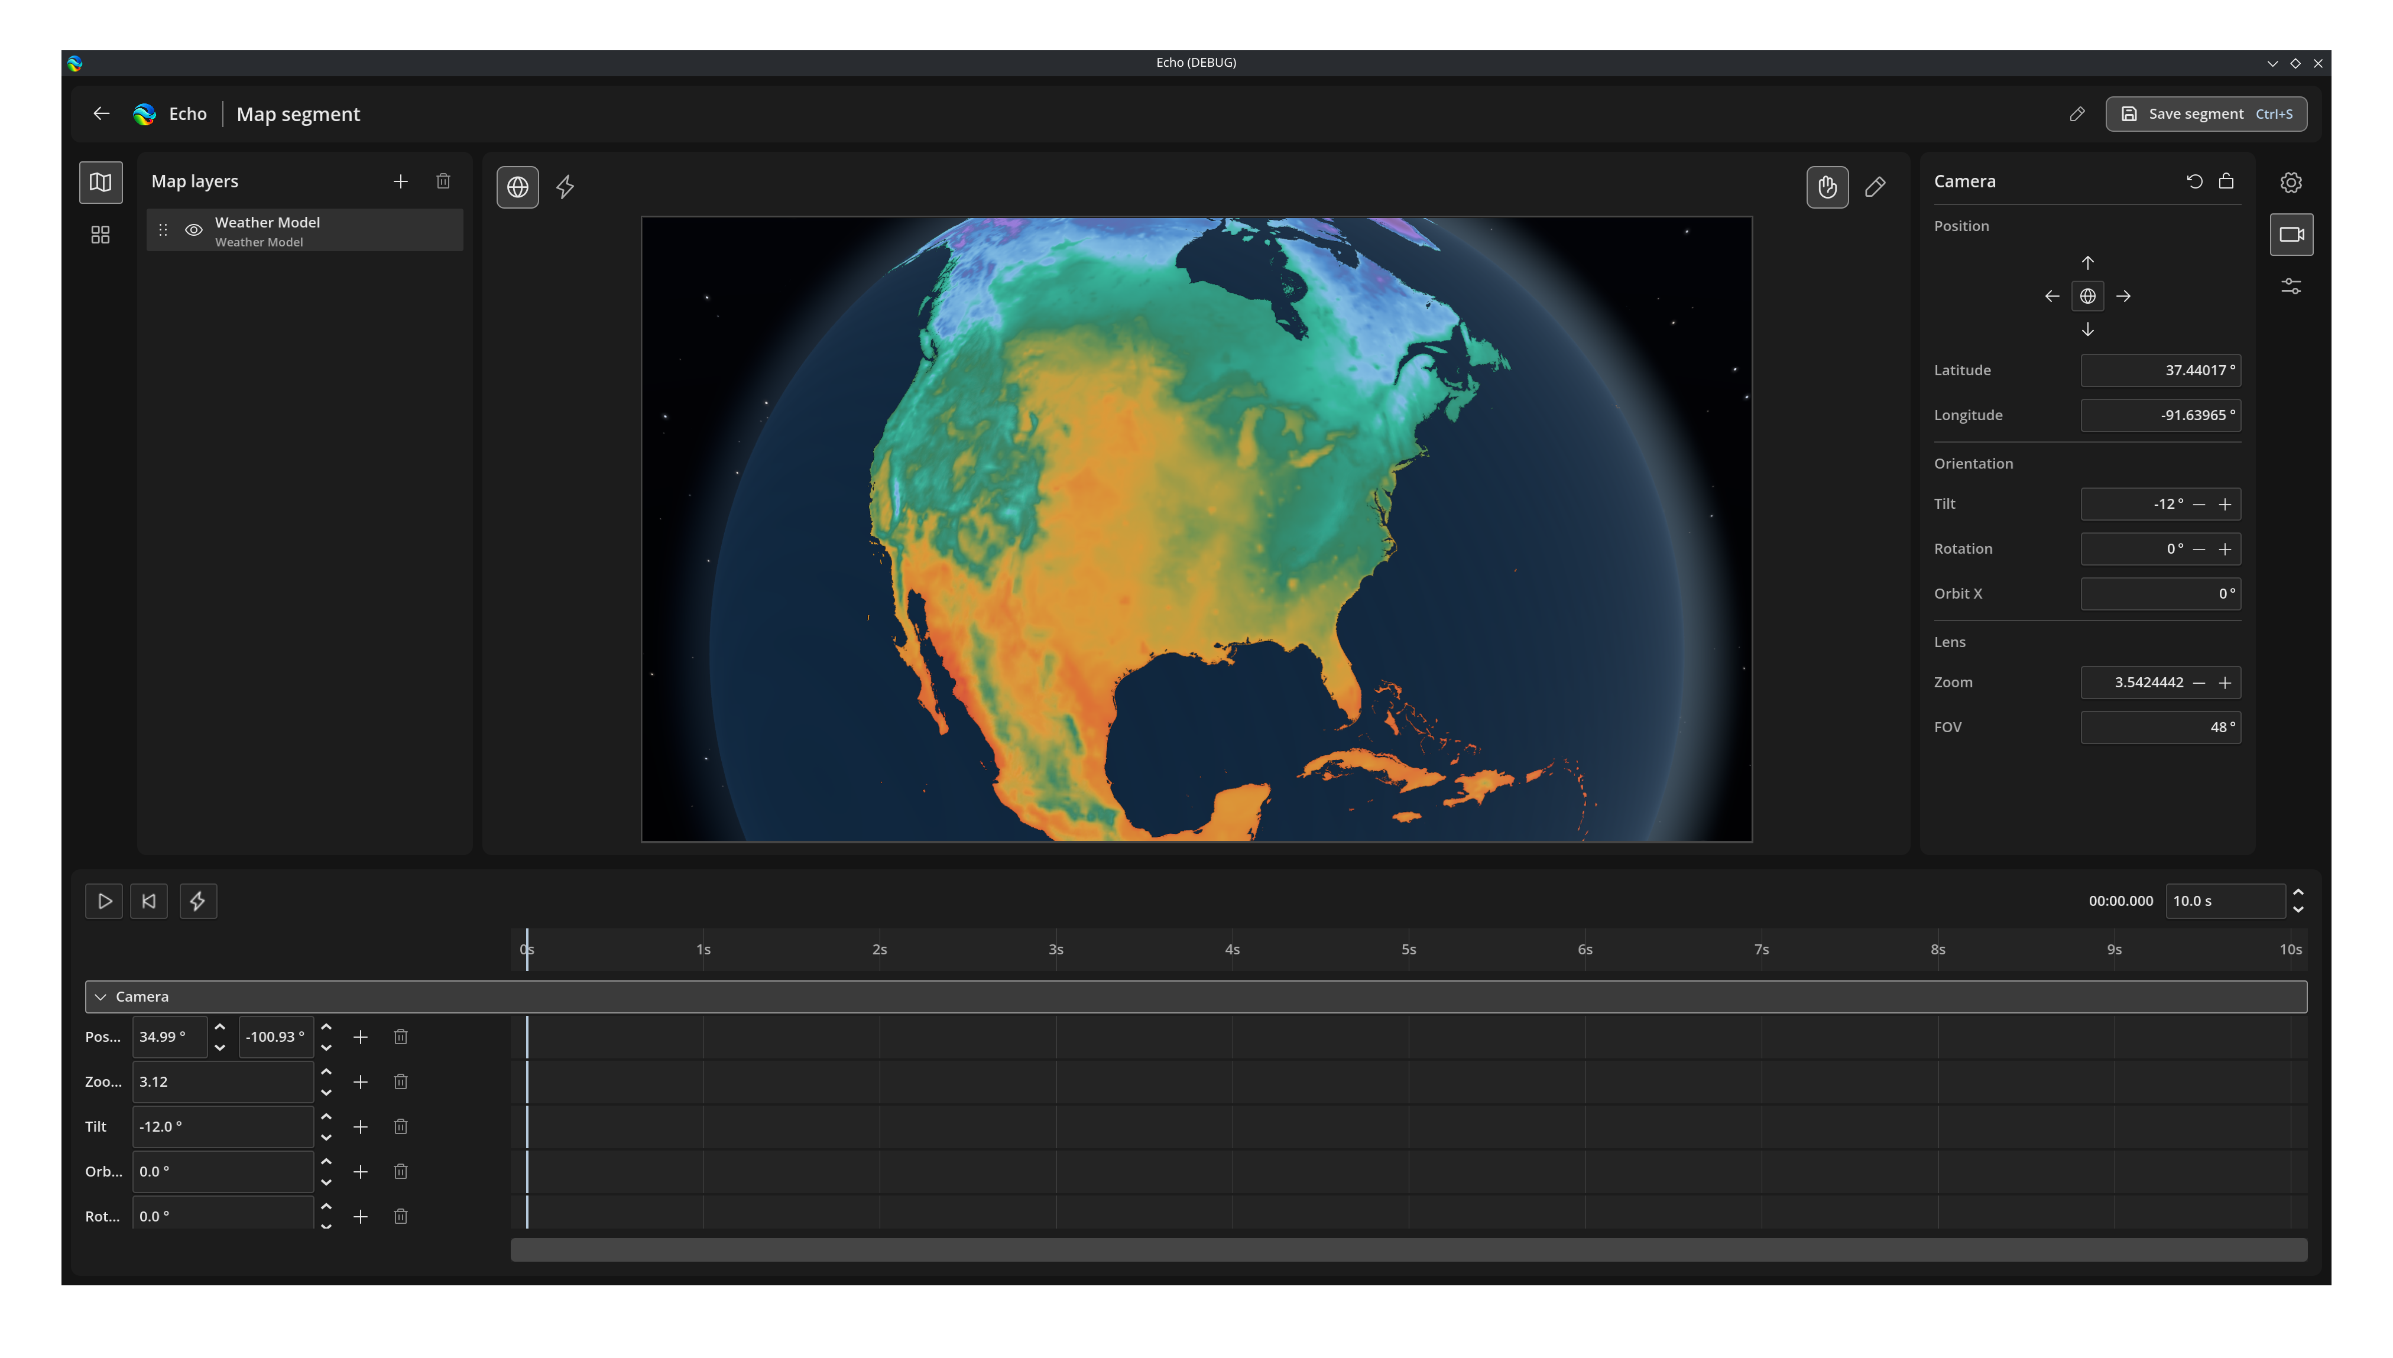This screenshot has width=2393, height=1358.
Task: Increase Rotation with the plus button
Action: [2225, 550]
